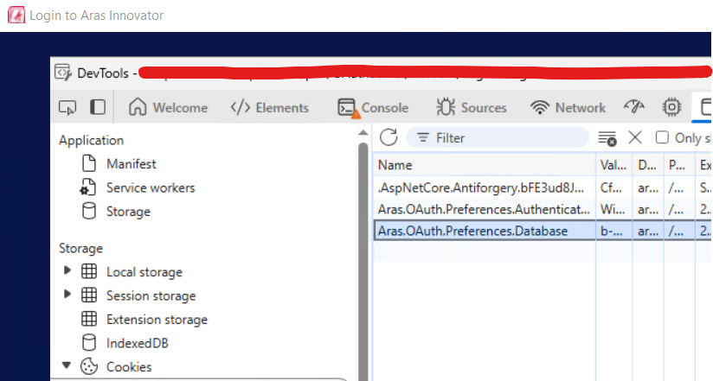Open the Memory panel chip icon
The height and width of the screenshot is (381, 713).
[x=671, y=107]
